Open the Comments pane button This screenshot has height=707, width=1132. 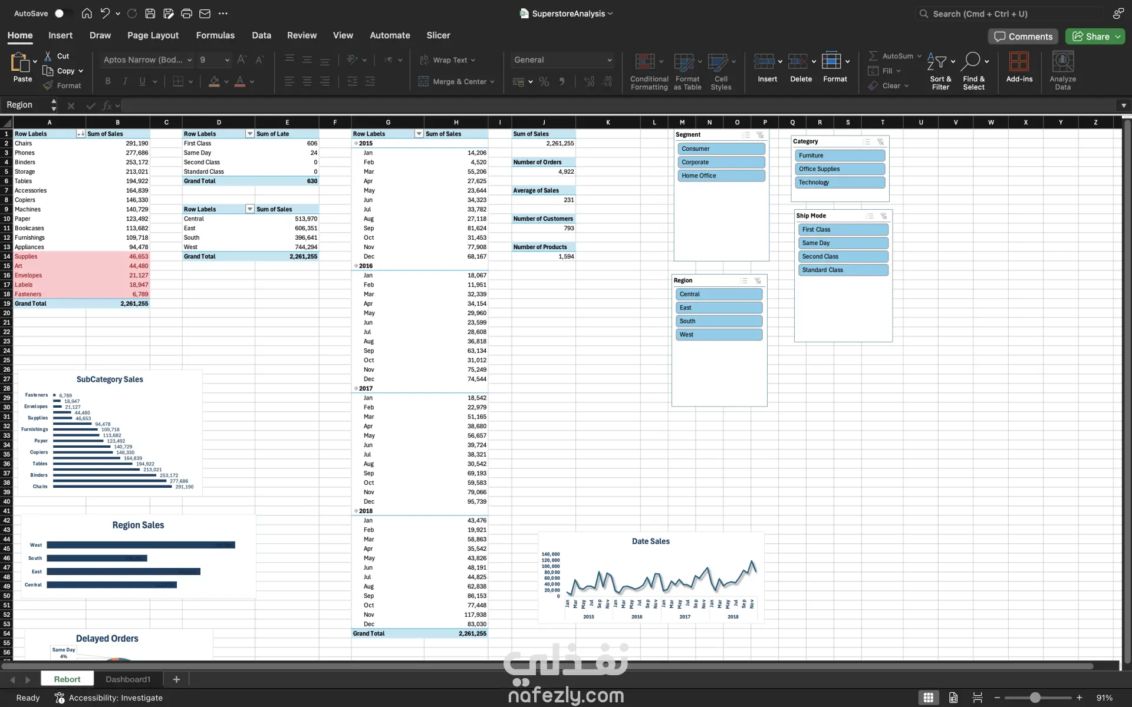[1023, 37]
